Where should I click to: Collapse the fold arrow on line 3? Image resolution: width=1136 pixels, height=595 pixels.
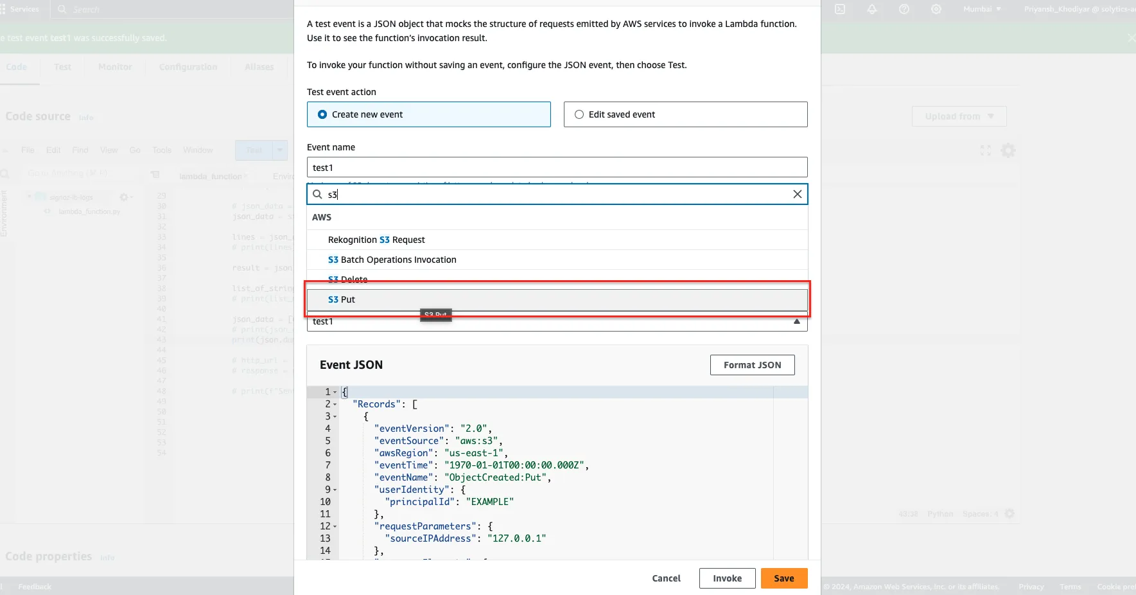(335, 416)
